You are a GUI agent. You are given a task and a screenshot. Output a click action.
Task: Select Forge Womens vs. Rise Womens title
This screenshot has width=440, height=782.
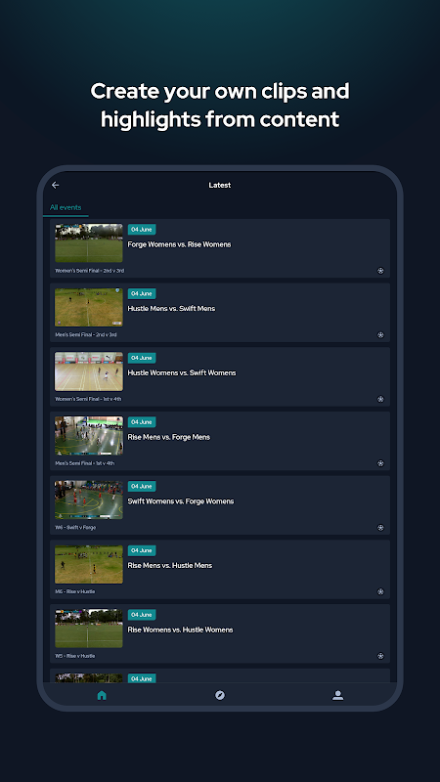click(x=179, y=244)
